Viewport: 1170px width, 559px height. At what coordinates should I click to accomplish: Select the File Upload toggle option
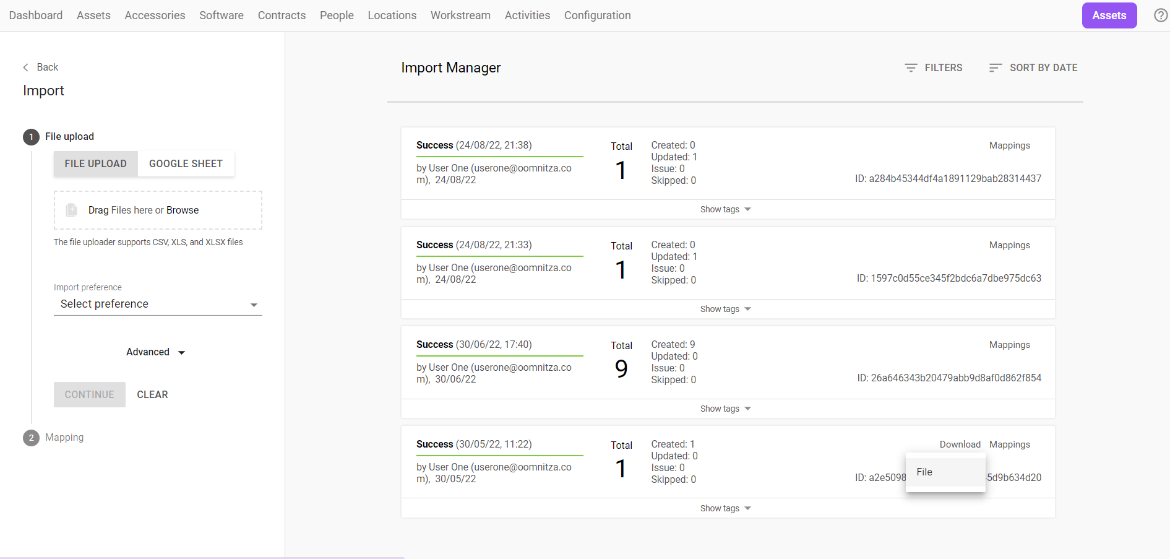96,164
